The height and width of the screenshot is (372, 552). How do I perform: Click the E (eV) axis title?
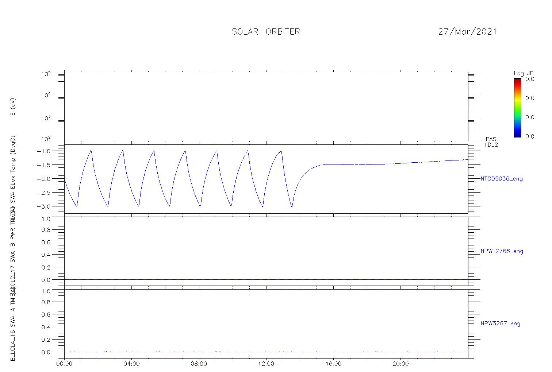click(13, 107)
